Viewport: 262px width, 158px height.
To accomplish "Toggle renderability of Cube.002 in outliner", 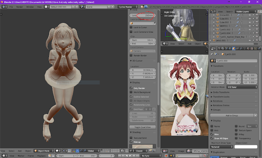I will [x=257, y=22].
